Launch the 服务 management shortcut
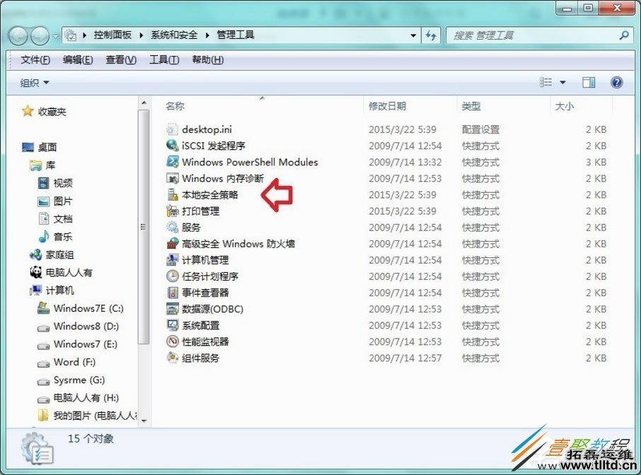Viewport: 641px width, 475px height. click(x=190, y=228)
